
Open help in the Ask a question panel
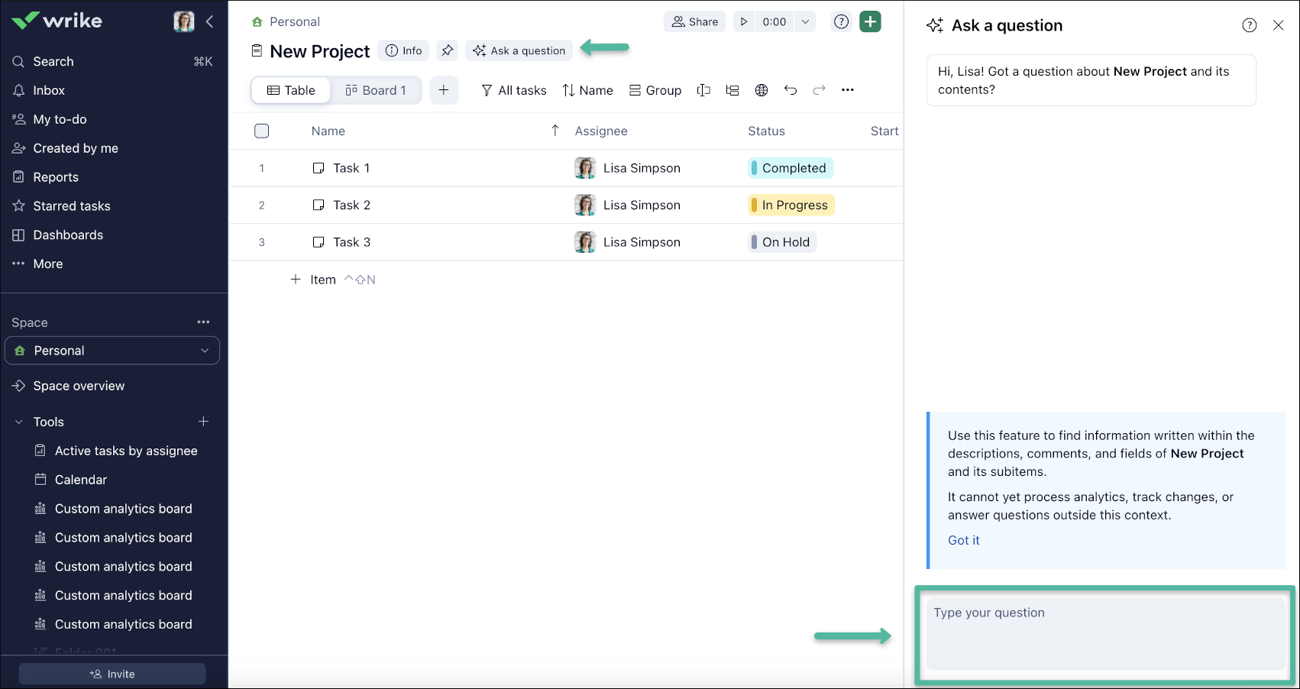[1250, 25]
